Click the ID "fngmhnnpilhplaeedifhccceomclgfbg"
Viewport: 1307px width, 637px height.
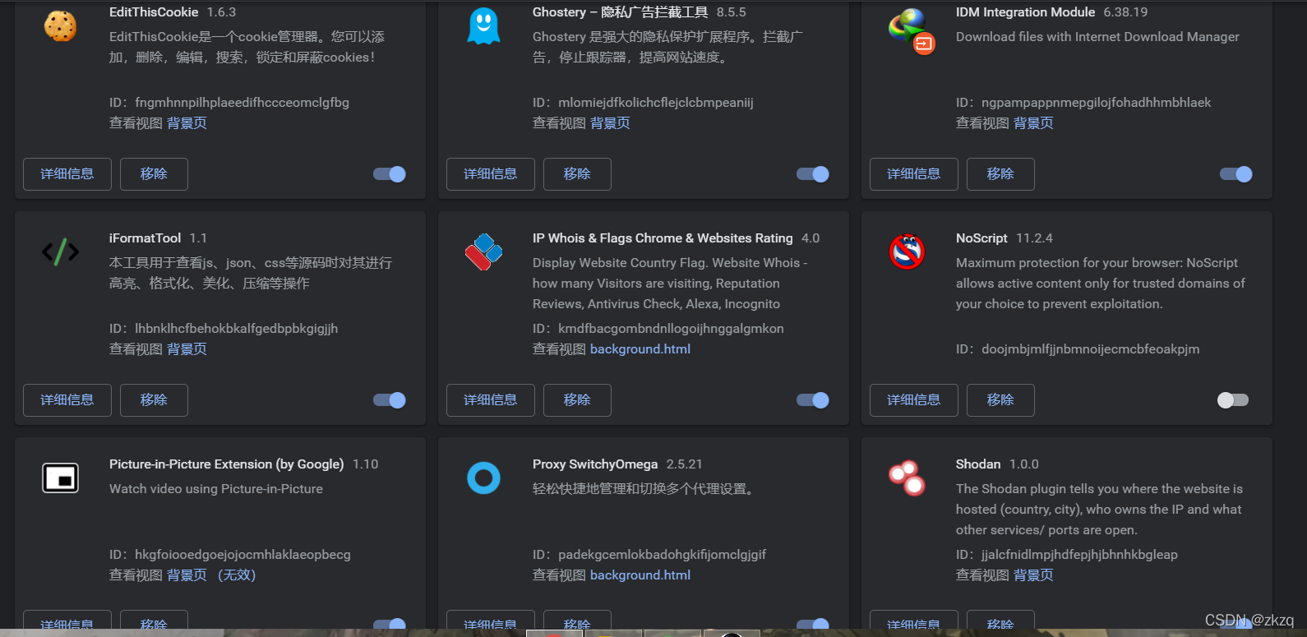click(x=242, y=103)
